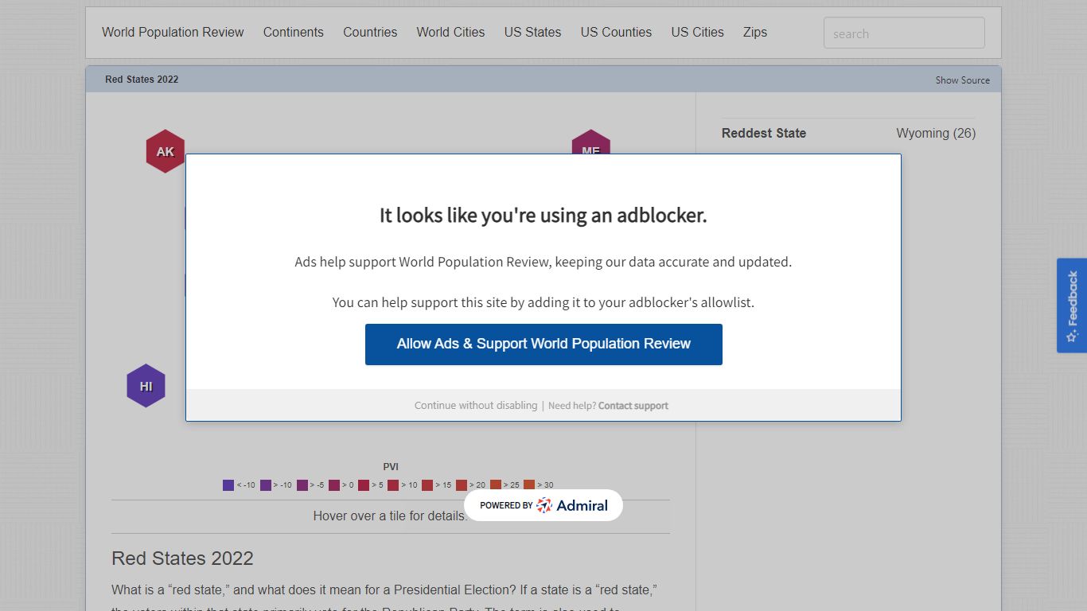Click the '> 10' PVI legend swatch
This screenshot has height=611, width=1087.
(393, 485)
